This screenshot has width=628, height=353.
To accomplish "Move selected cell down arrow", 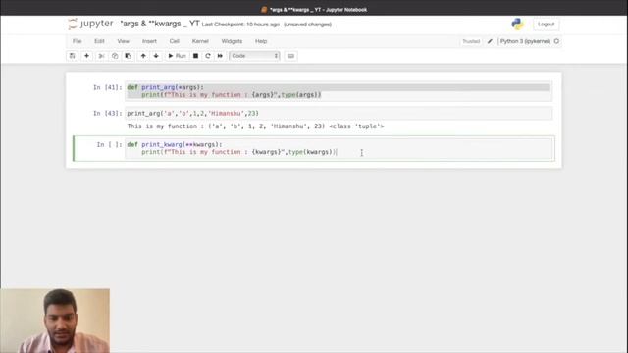I will 156,56.
